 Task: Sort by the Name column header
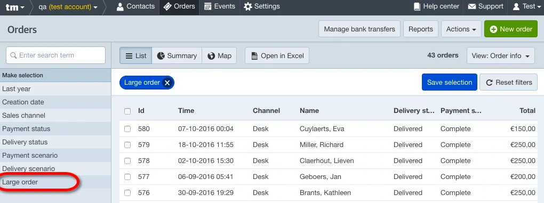[309, 111]
